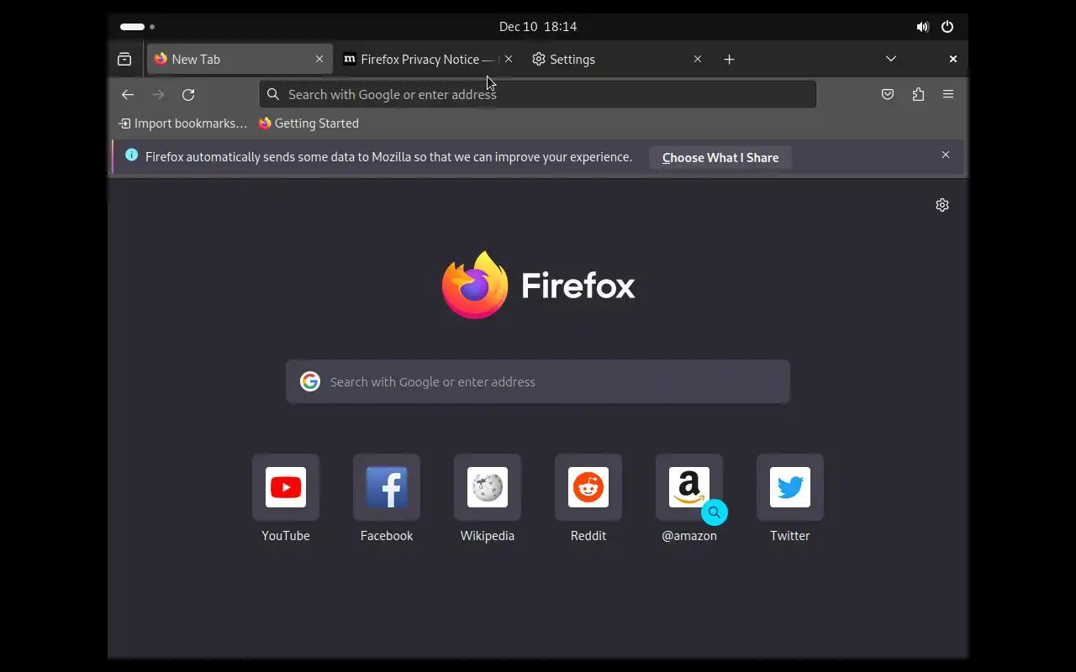Expand the list all tabs dropdown
1076x672 pixels.
click(x=891, y=59)
